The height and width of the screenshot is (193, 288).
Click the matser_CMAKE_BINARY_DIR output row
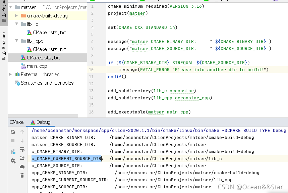coord(143,138)
